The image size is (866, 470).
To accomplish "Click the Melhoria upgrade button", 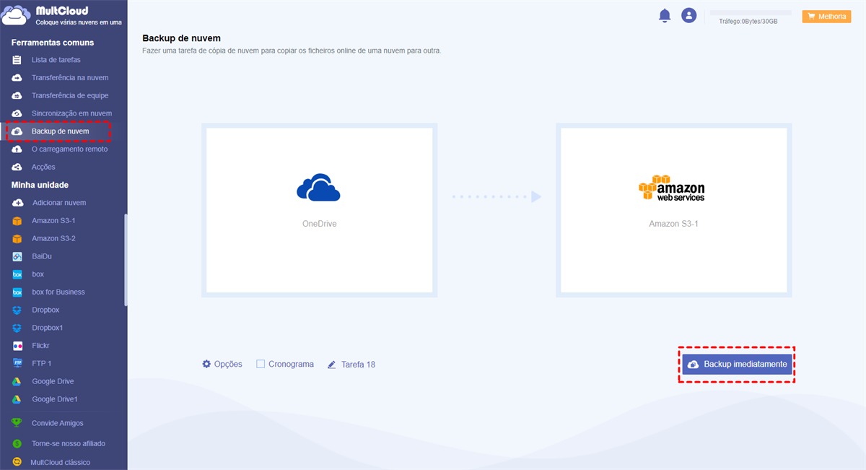I will 826,16.
